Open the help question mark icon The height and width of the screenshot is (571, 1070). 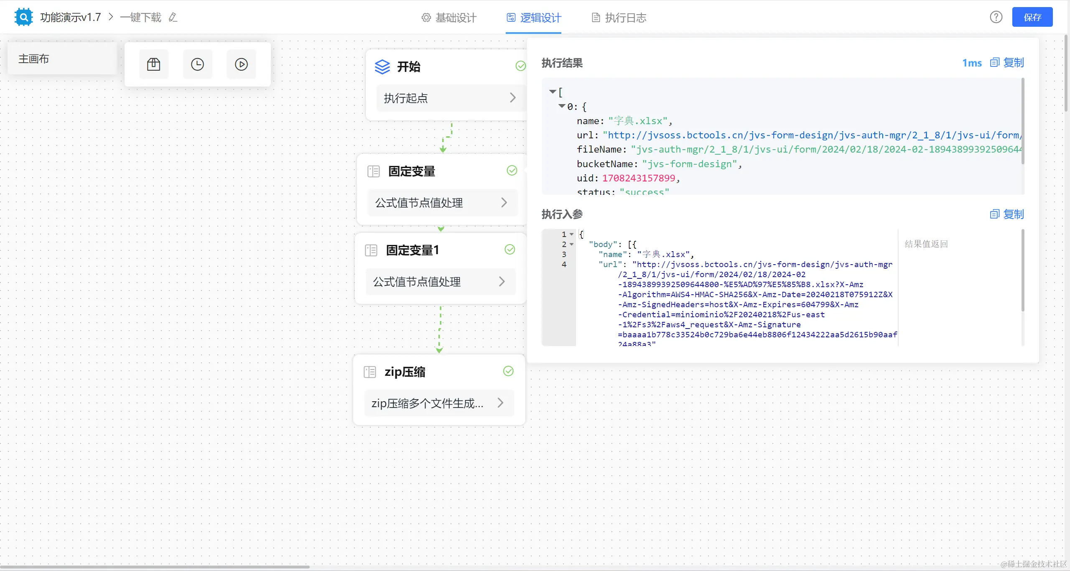coord(996,17)
